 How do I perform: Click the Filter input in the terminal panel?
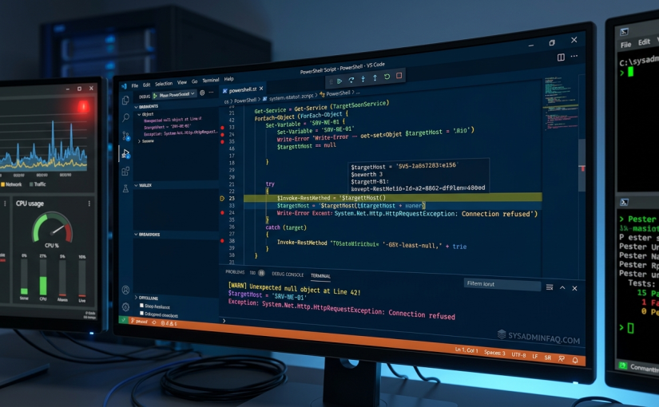[x=502, y=284]
